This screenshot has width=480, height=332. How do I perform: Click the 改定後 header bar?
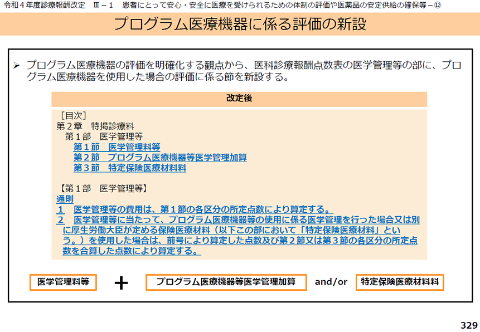239,99
